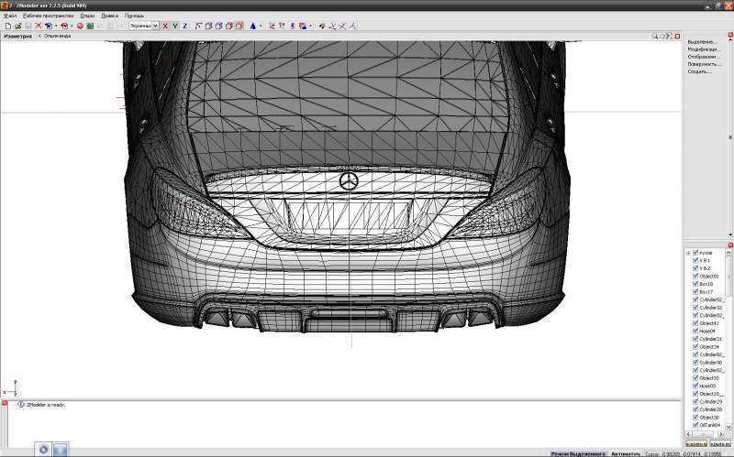Open the blue cone icon's dropdown arrow
The image size is (734, 457).
[x=261, y=27]
